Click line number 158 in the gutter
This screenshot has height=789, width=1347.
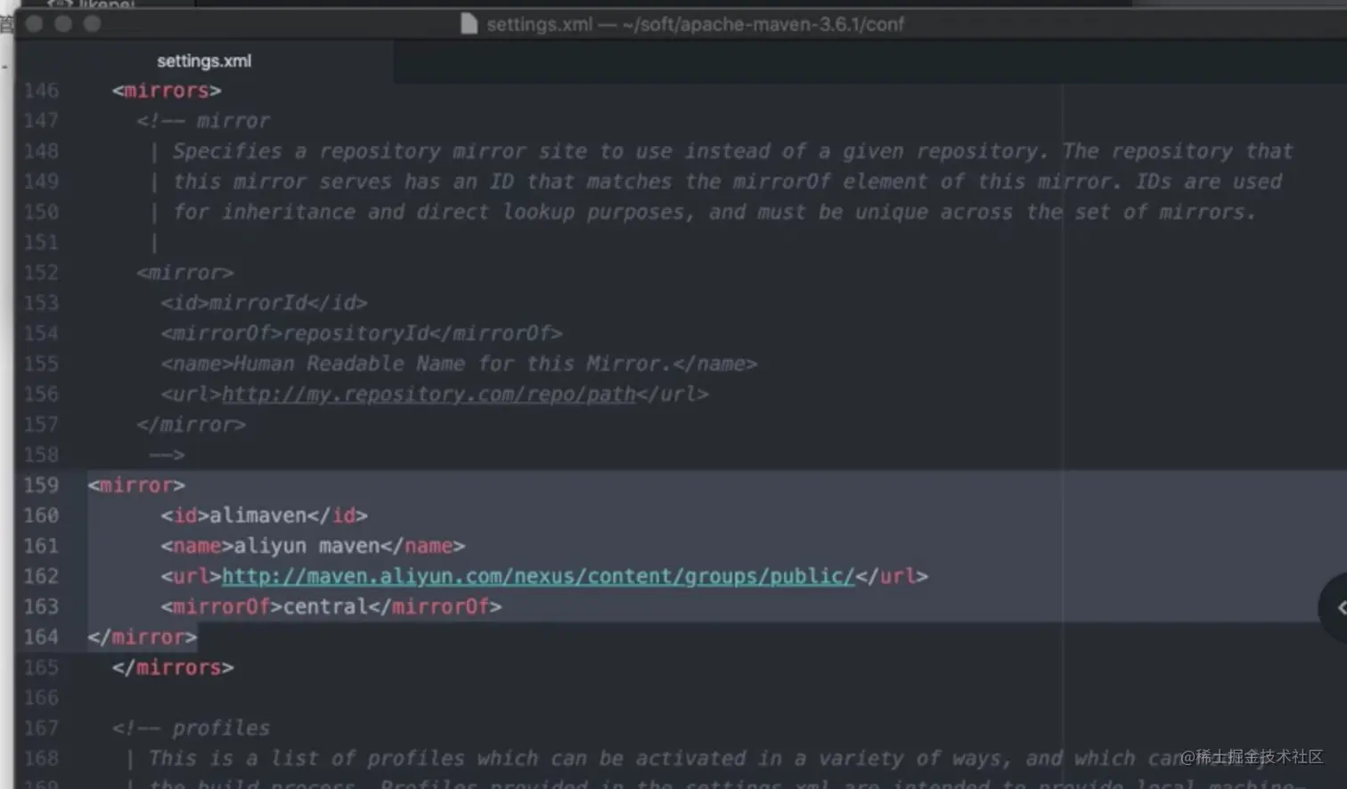coord(41,455)
